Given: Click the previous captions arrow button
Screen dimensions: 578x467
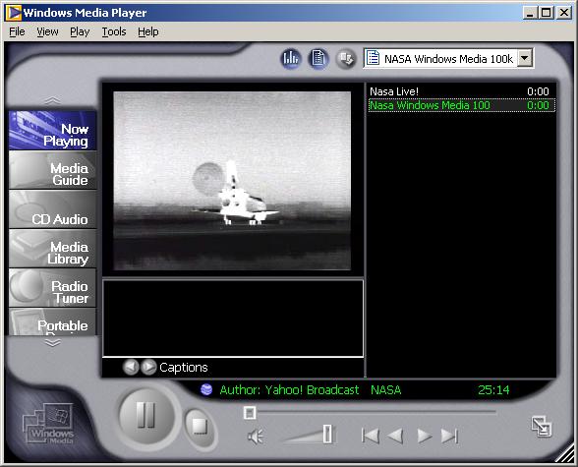Looking at the screenshot, I should [x=131, y=367].
